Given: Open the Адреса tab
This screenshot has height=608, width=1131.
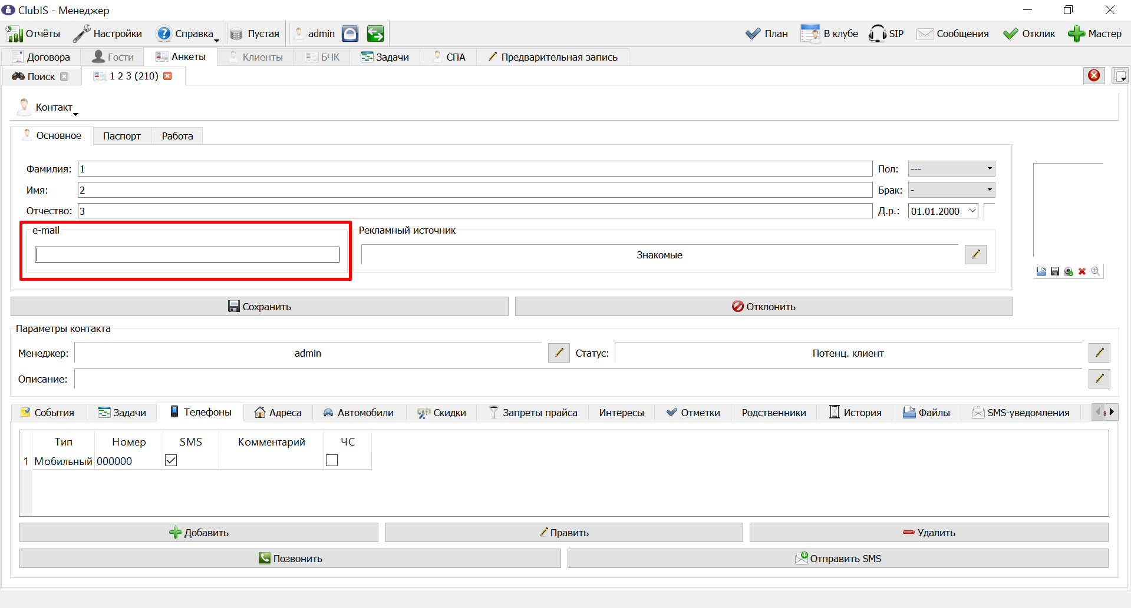Looking at the screenshot, I should coord(278,413).
